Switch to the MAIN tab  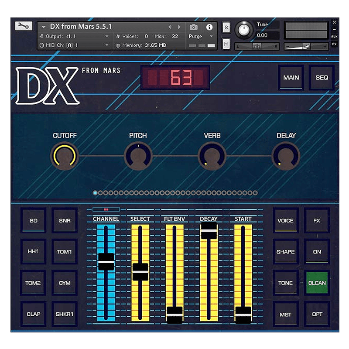point(291,78)
